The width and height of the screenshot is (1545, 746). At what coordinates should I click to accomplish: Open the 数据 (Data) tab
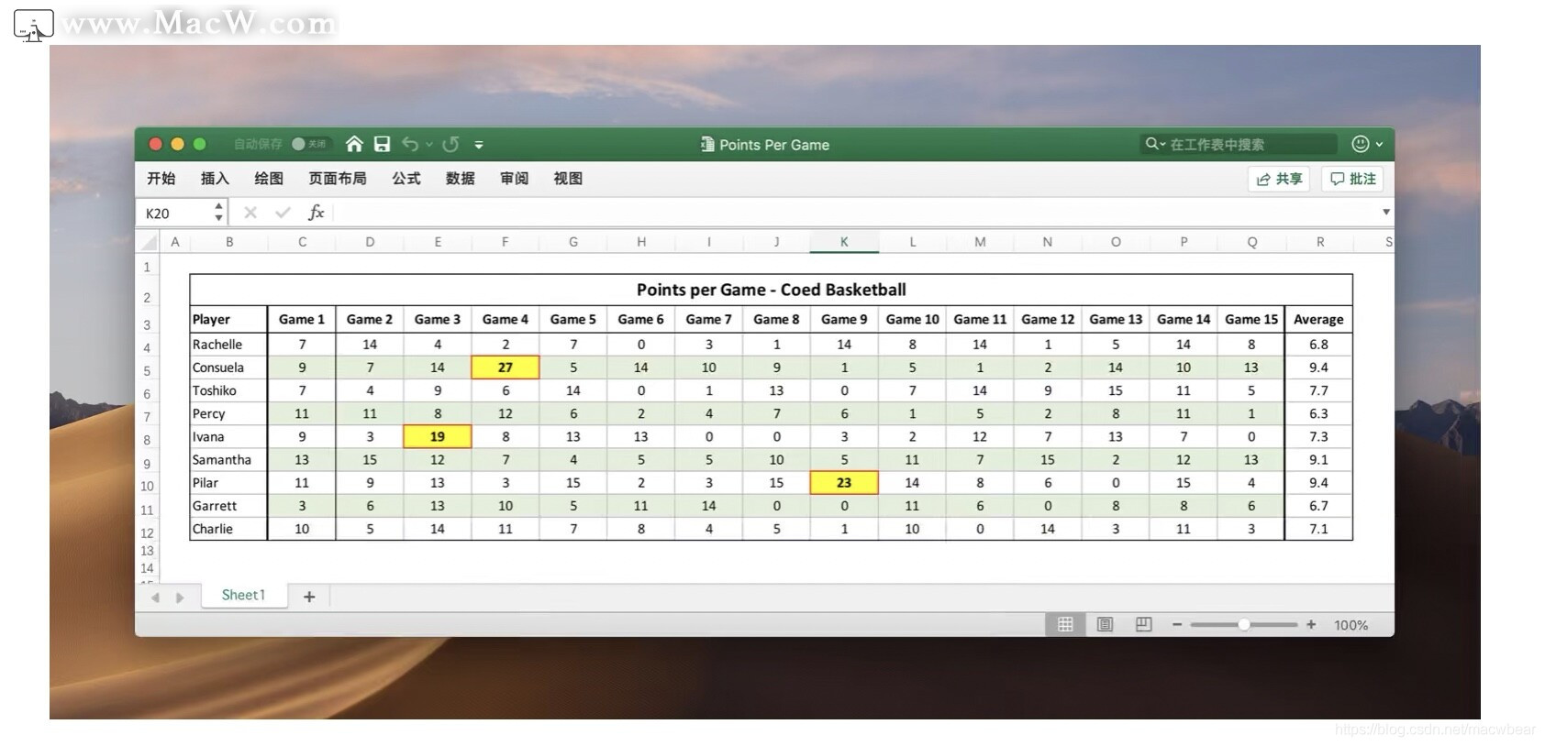tap(461, 179)
